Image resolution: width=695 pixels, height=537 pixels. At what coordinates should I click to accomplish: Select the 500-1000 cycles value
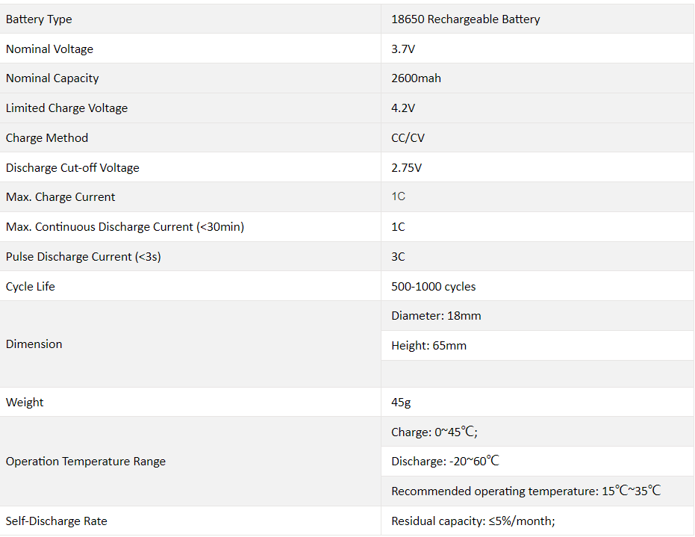(x=433, y=287)
